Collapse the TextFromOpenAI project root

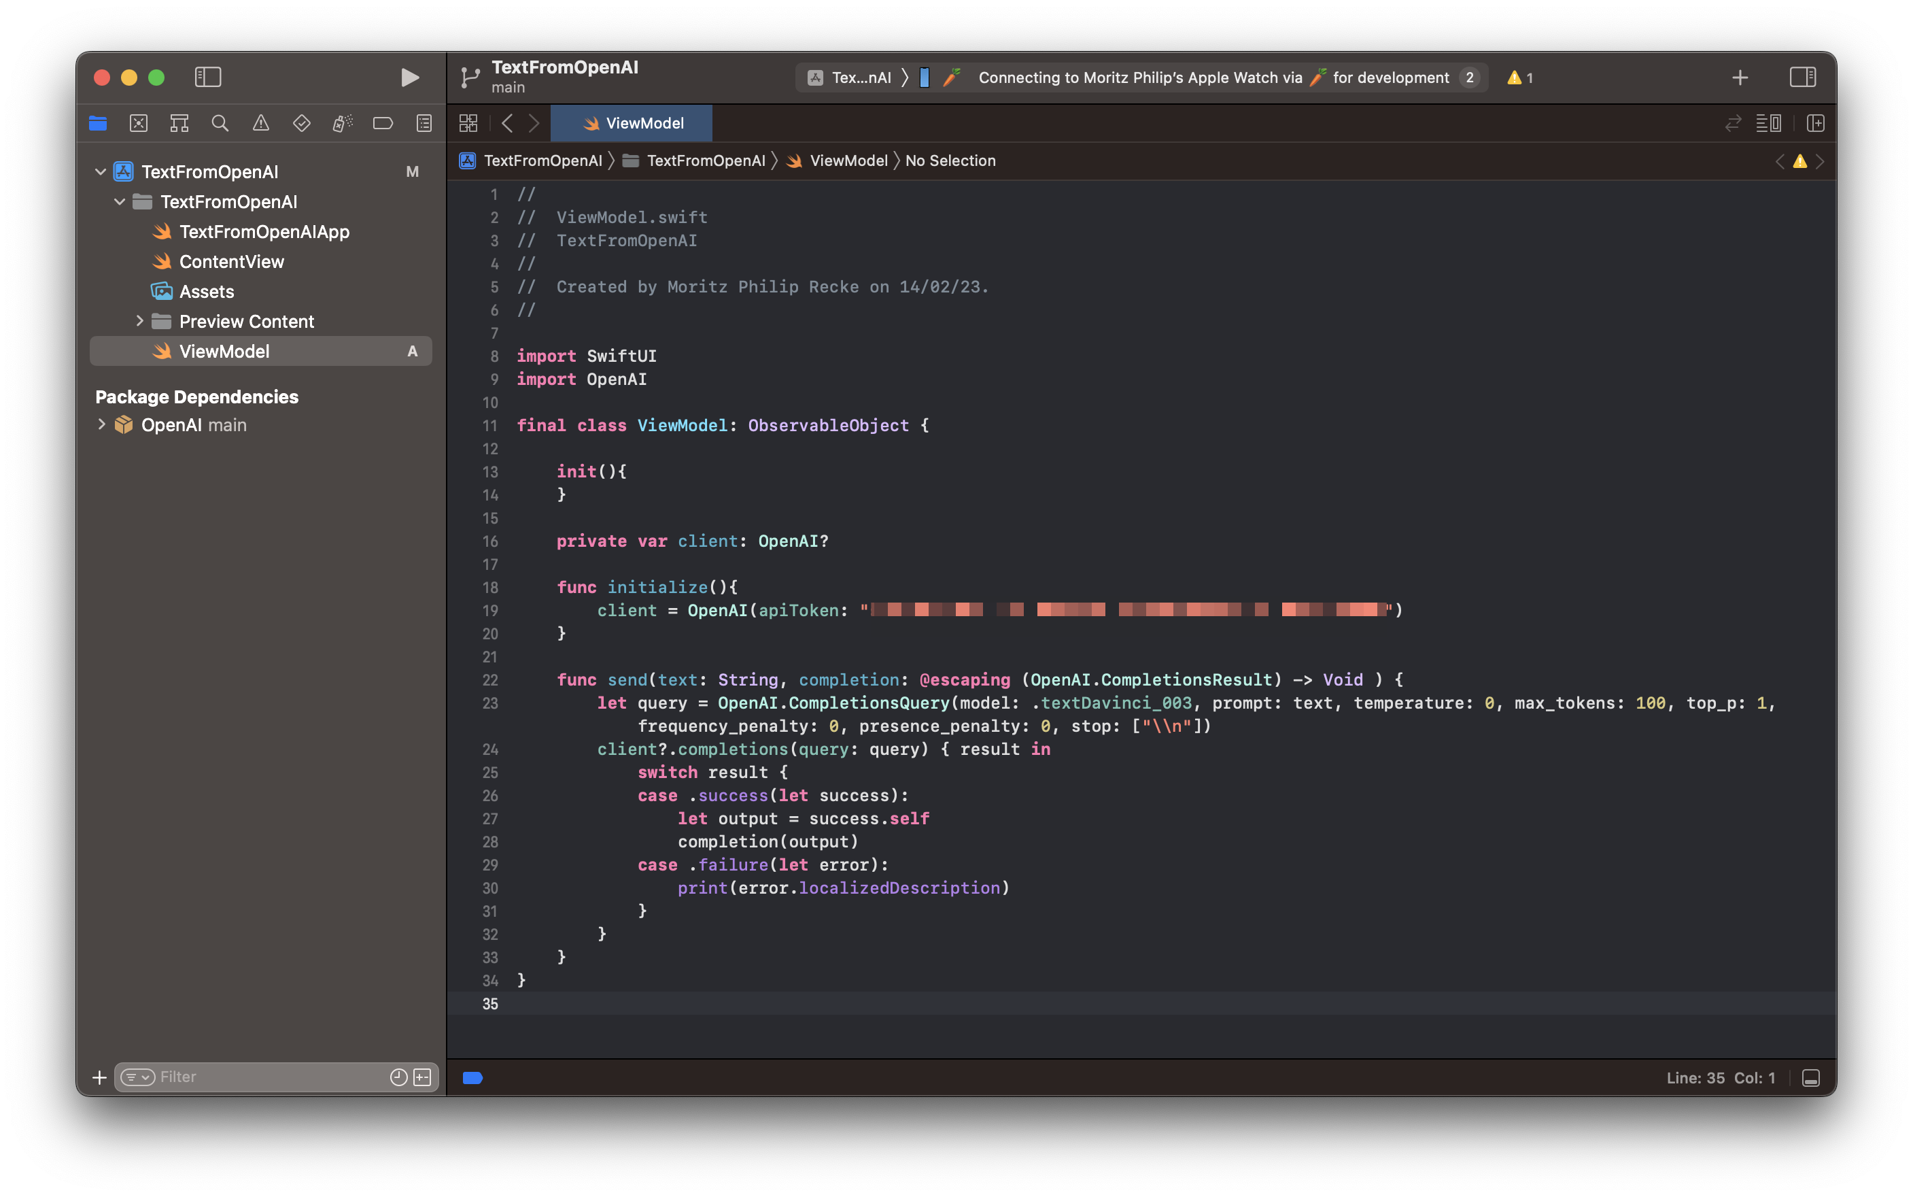[x=101, y=171]
